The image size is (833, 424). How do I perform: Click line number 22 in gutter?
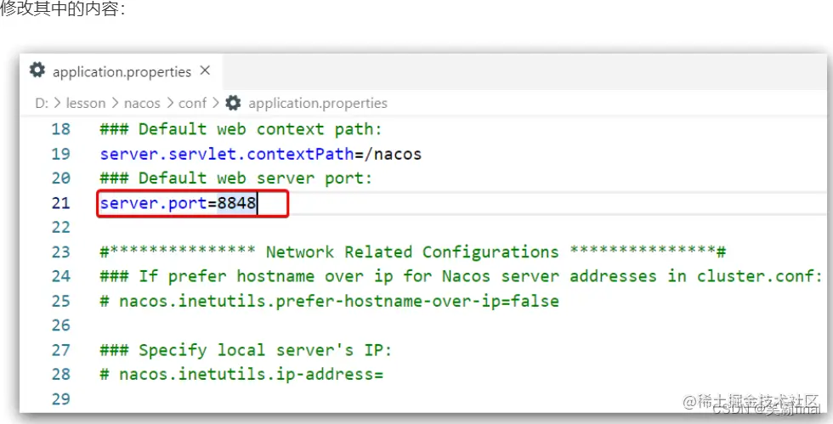point(60,228)
